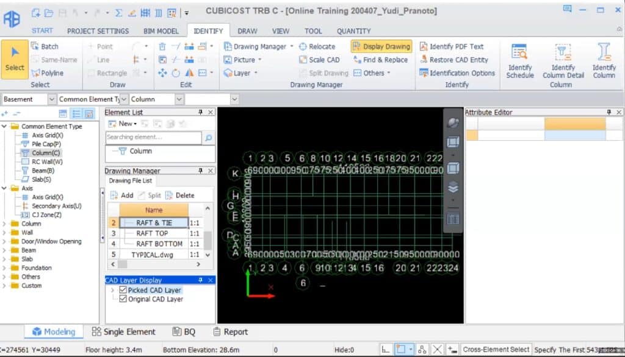This screenshot has height=357, width=625.
Task: Select the Line drawing tool
Action: pos(102,59)
